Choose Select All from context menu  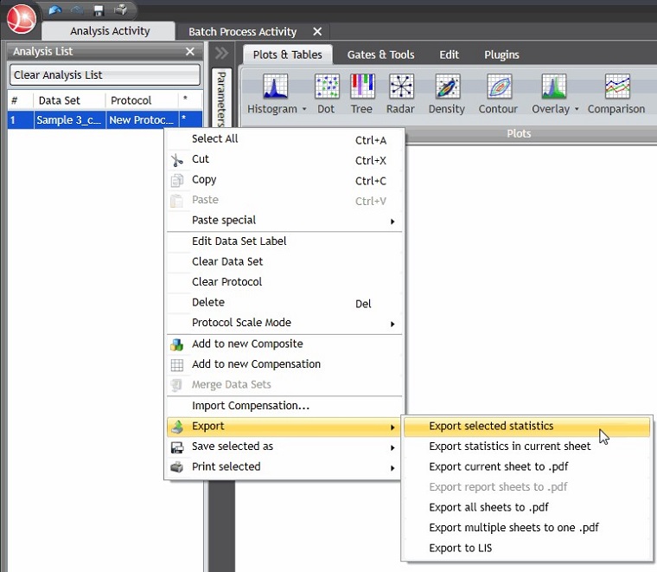pos(284,138)
